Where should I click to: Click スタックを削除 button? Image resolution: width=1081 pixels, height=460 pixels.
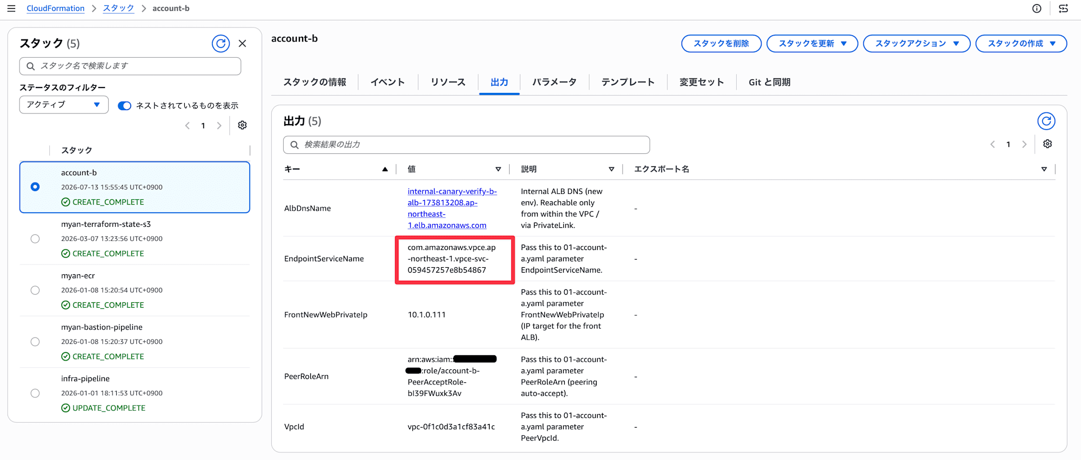pos(722,43)
